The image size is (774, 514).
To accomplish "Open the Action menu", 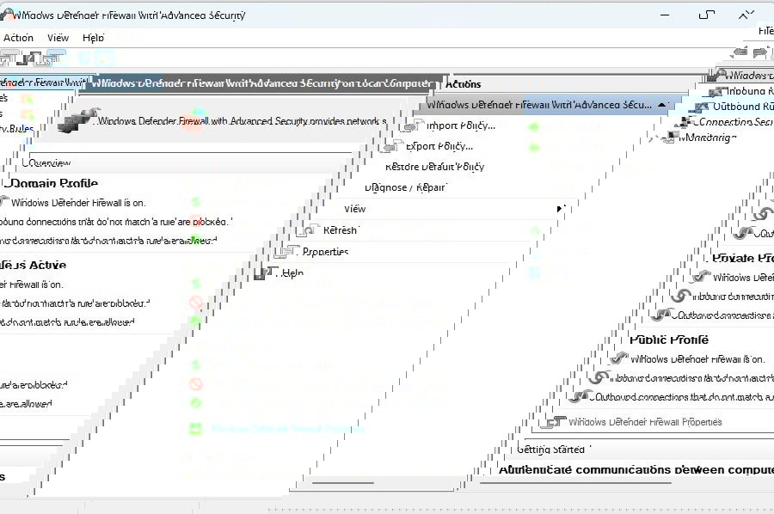I will click(18, 38).
